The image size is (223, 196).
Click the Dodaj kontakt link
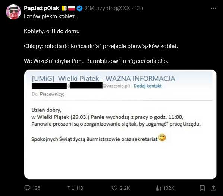pyautogui.click(x=148, y=86)
